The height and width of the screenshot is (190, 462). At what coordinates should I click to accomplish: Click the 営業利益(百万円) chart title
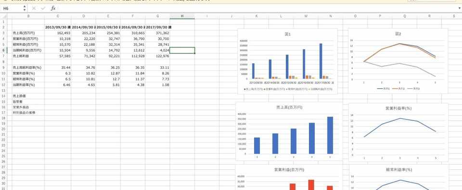tap(289, 170)
